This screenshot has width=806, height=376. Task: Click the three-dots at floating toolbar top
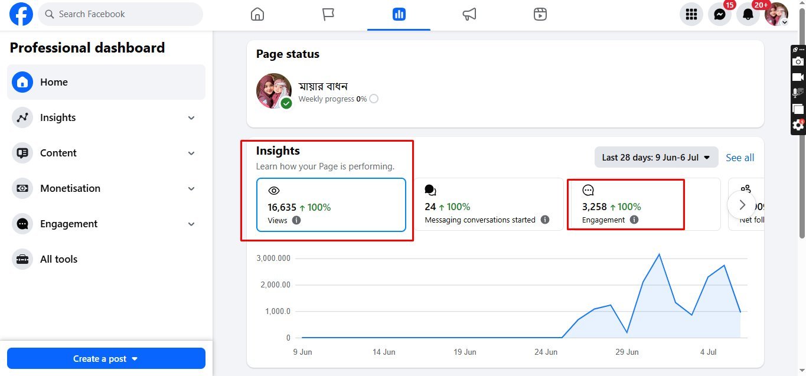coord(801,50)
